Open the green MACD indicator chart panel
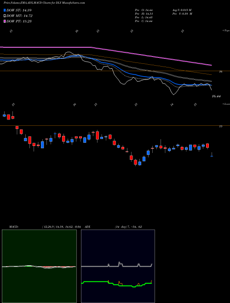This screenshot has height=303, width=230. pyautogui.click(x=39, y=266)
